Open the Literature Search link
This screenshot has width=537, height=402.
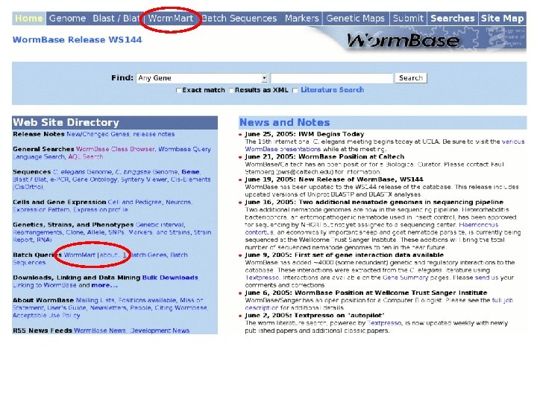pyautogui.click(x=332, y=90)
